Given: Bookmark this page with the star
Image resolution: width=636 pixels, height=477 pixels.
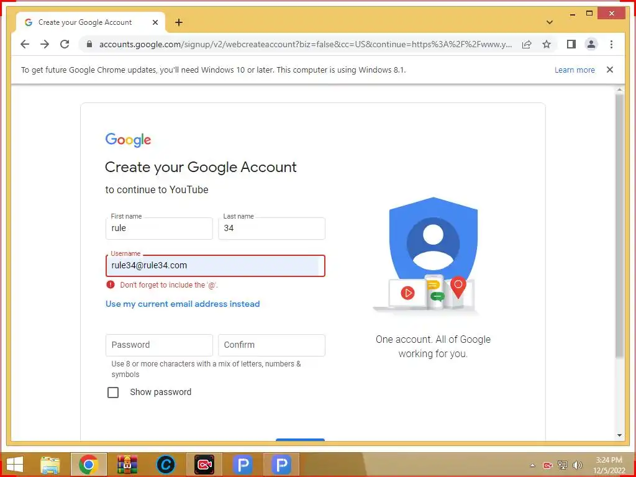Looking at the screenshot, I should pyautogui.click(x=547, y=44).
